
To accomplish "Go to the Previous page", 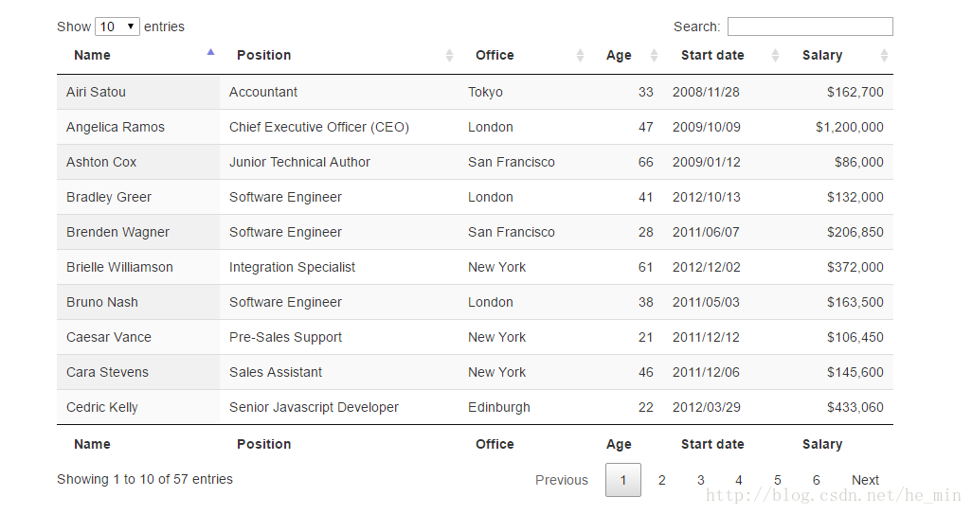I will (562, 480).
